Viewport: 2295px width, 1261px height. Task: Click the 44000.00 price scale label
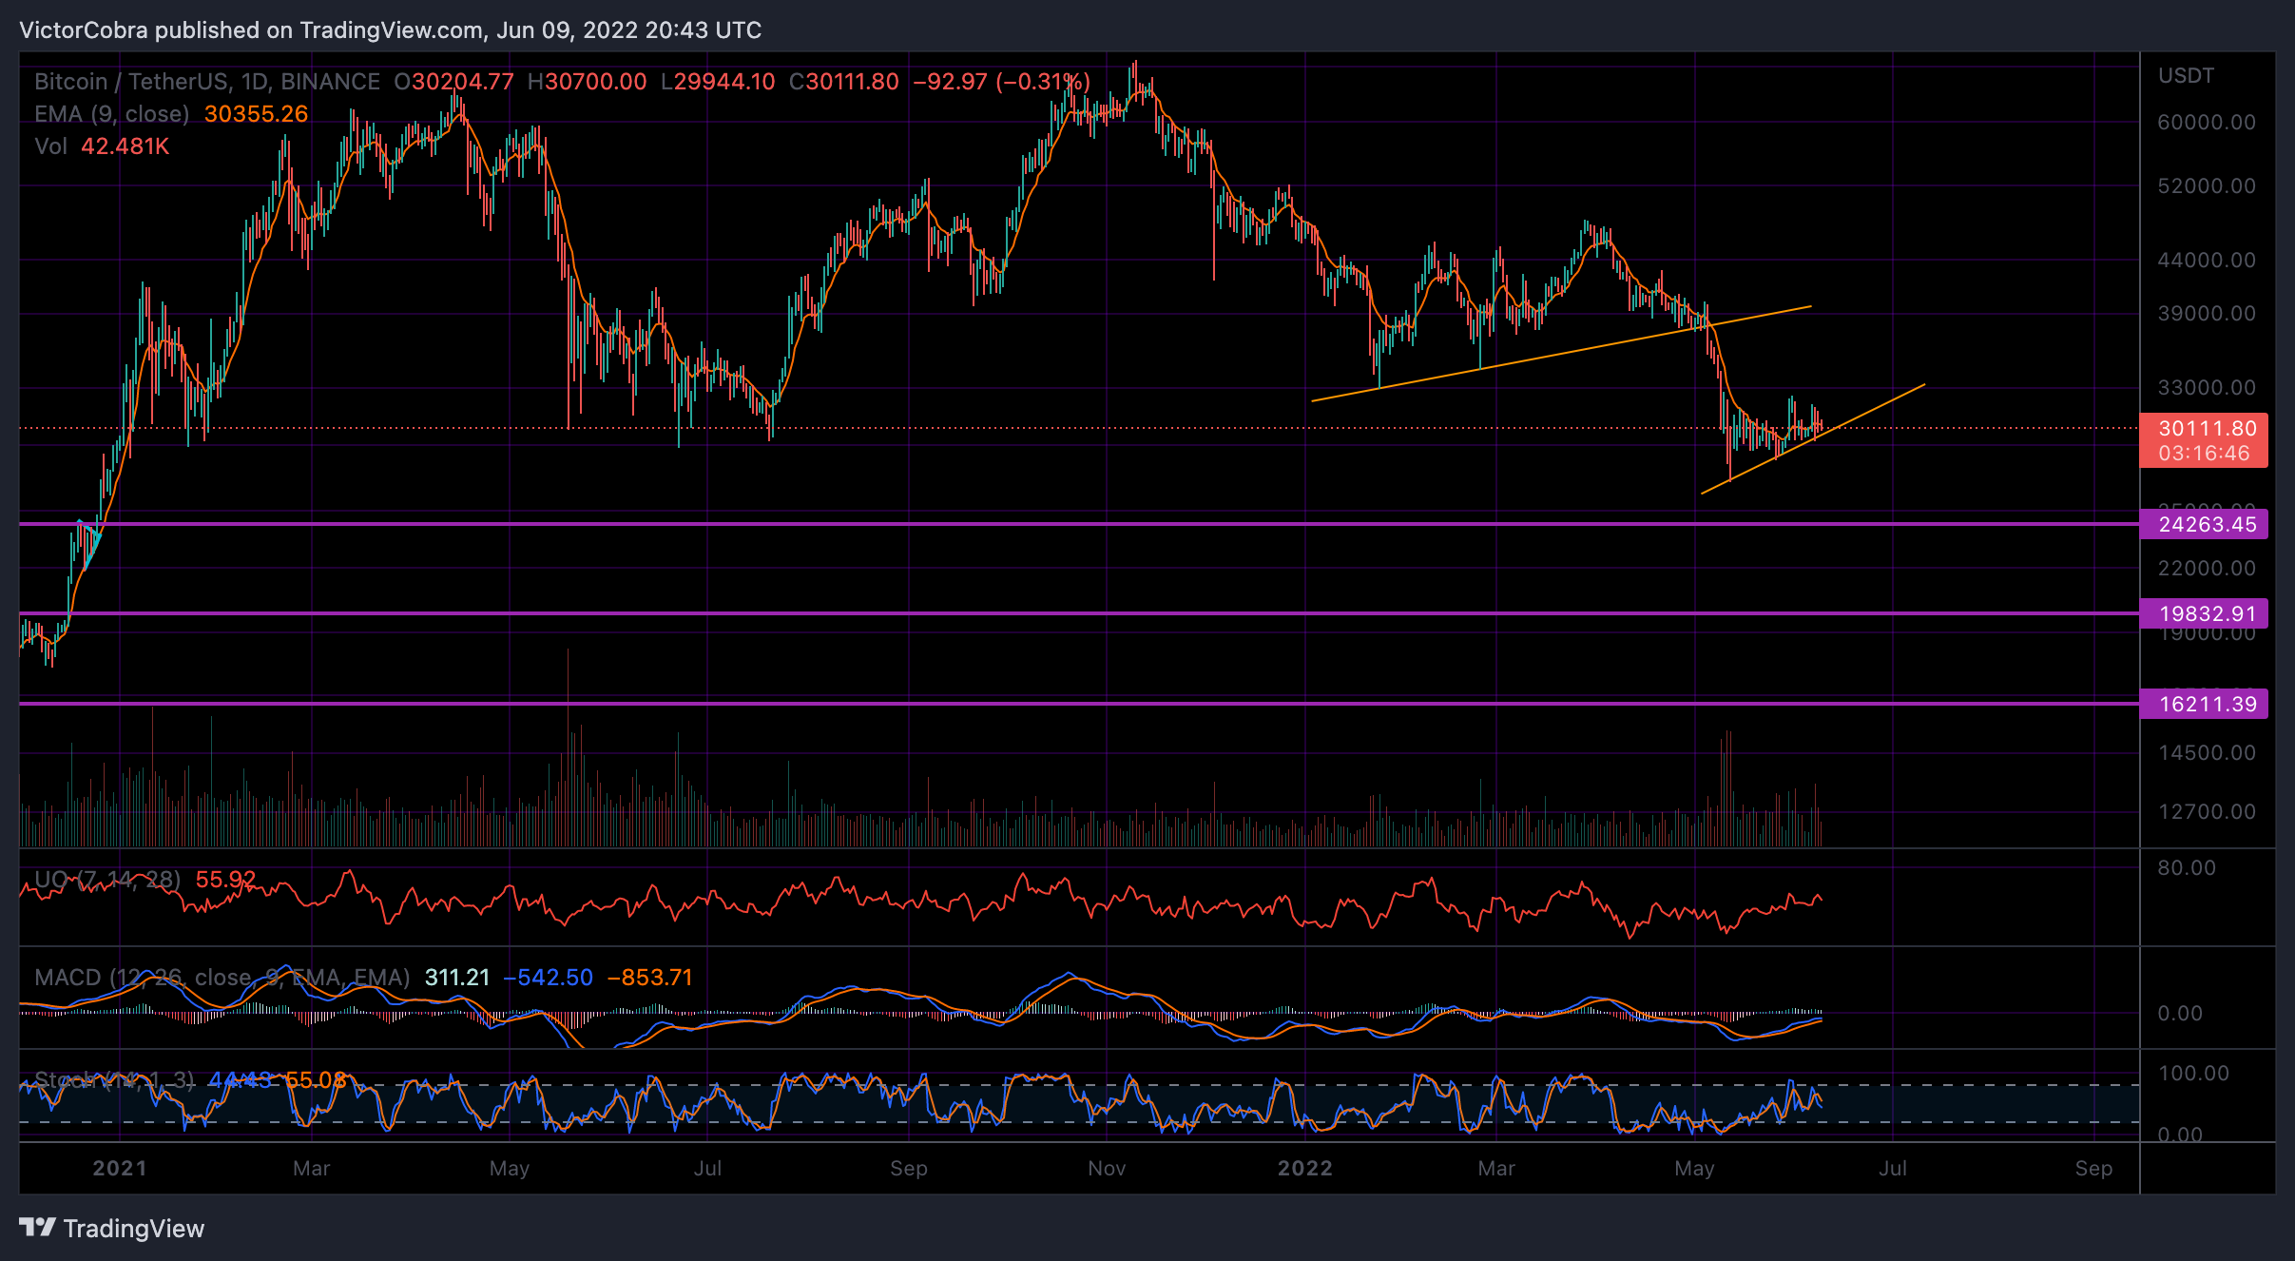(x=2207, y=260)
